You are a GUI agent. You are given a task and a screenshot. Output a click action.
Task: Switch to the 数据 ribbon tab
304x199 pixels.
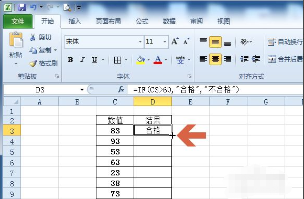point(169,21)
